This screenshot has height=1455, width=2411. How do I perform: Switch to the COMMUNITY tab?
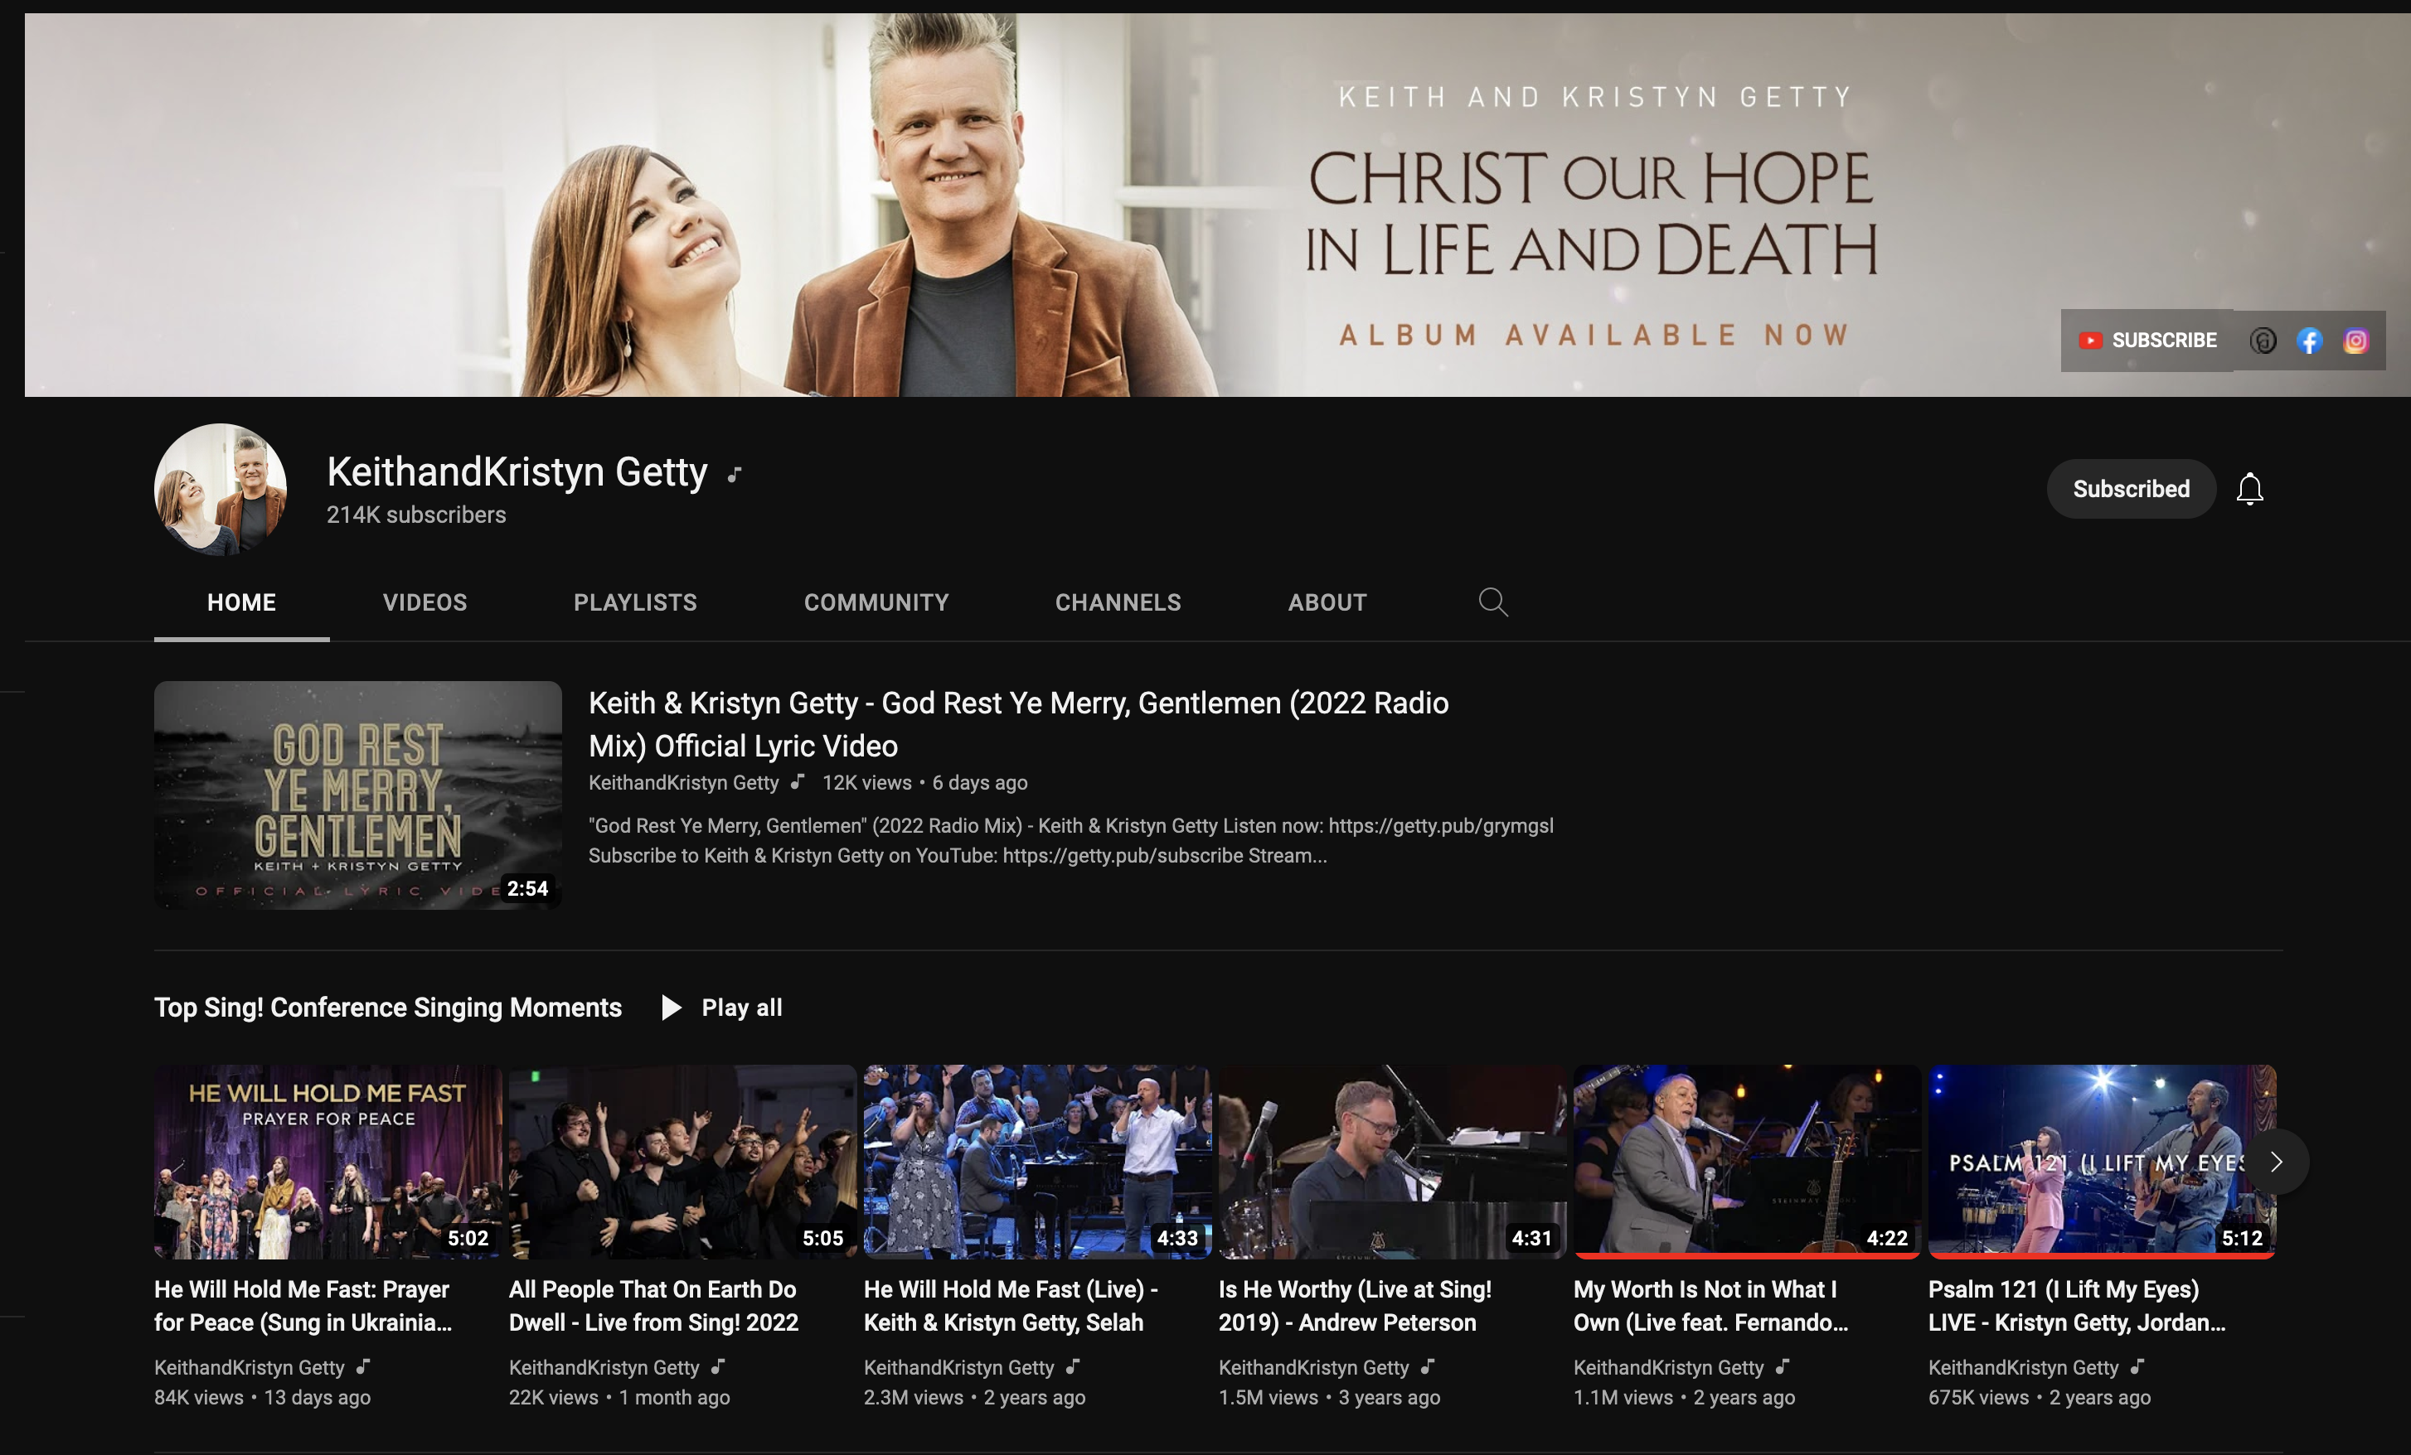tap(876, 602)
